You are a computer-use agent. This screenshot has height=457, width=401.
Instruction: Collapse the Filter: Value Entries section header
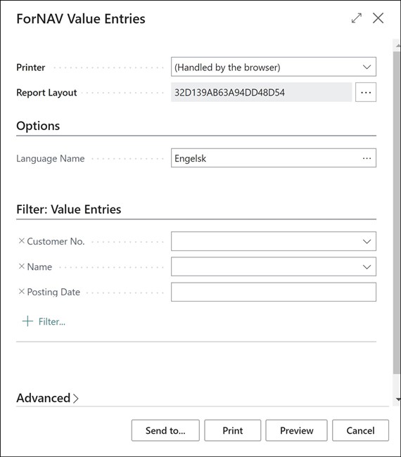pos(68,210)
